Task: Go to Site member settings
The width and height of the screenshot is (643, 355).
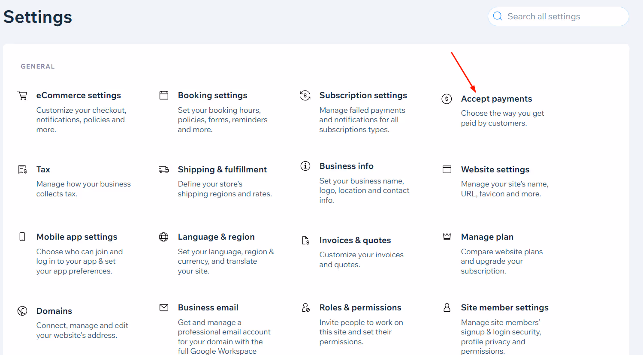Action: [x=504, y=307]
